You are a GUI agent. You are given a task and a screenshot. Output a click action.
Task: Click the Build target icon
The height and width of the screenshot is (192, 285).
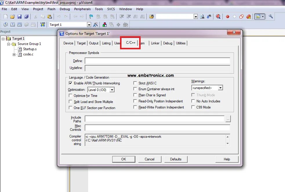(12, 25)
